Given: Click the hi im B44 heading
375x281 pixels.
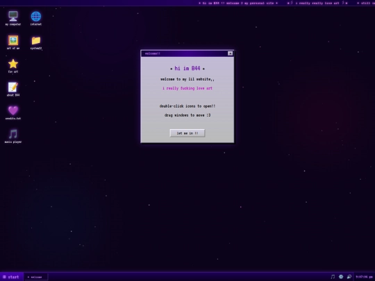Looking at the screenshot, I should (187, 68).
